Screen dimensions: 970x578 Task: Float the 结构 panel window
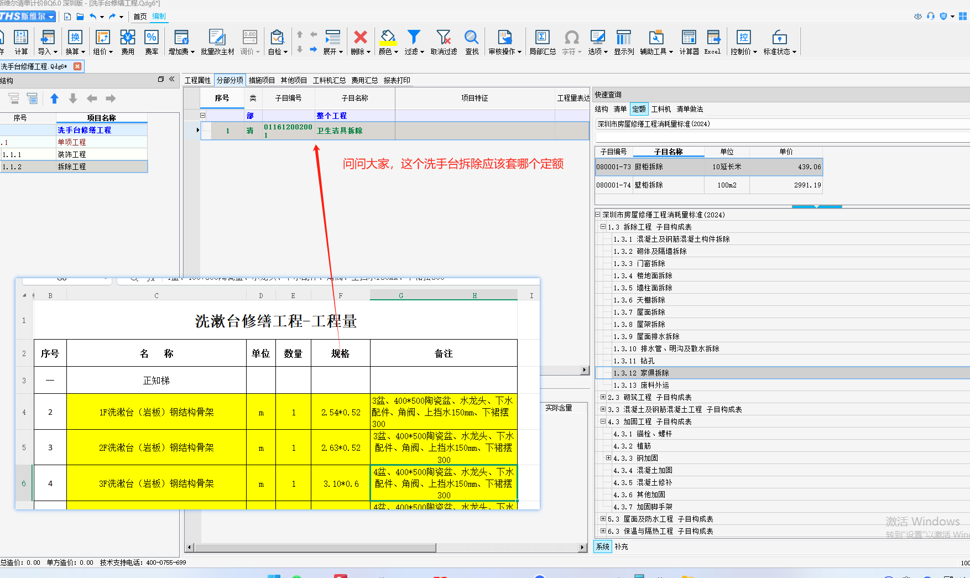coord(161,79)
